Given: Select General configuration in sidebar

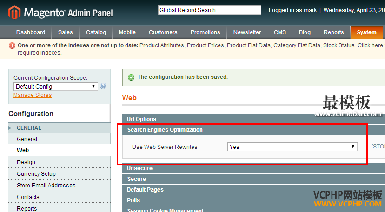Looking at the screenshot, I should [x=60, y=139].
